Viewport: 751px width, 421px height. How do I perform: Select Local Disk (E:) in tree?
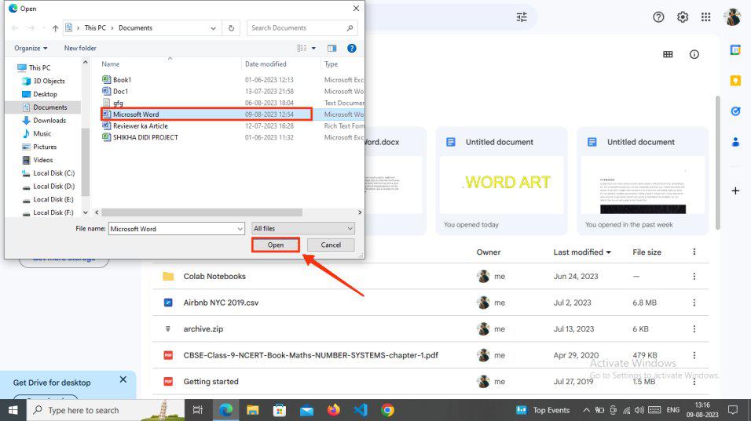point(49,199)
